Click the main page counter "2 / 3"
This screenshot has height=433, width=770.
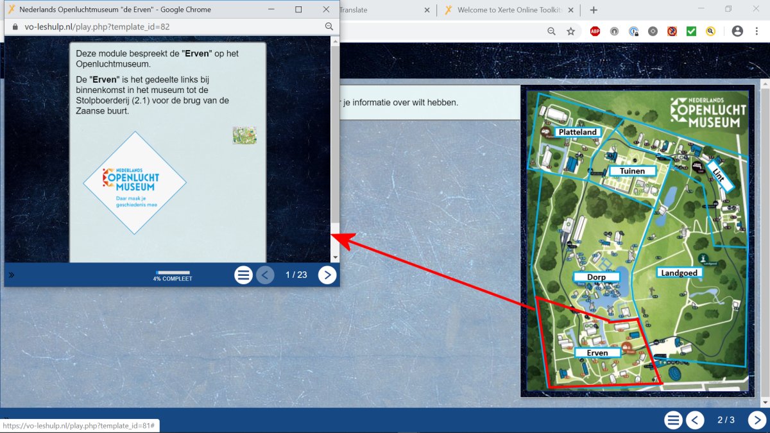click(726, 420)
